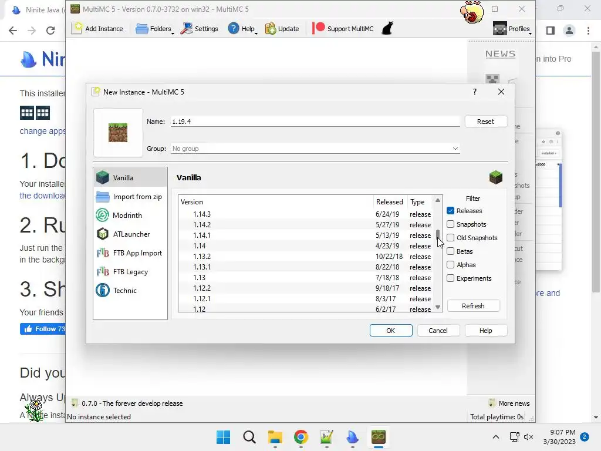Select the ATLauncher source

click(x=130, y=234)
